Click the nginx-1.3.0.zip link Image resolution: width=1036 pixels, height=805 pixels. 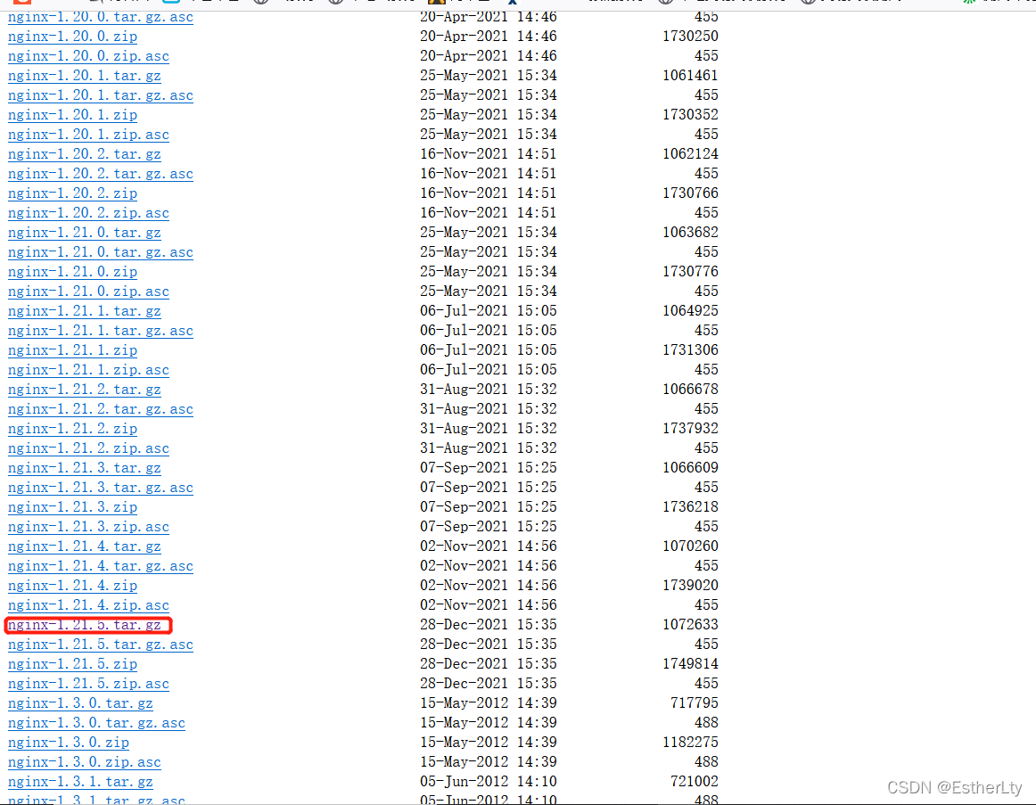pyautogui.click(x=69, y=743)
